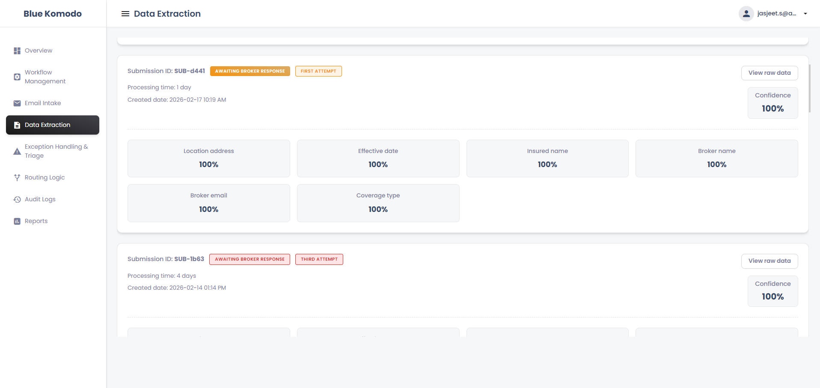View raw data for SUB-1b63

pos(769,261)
